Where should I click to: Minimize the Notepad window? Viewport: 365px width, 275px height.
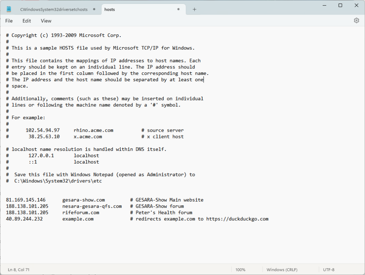coord(324,5)
